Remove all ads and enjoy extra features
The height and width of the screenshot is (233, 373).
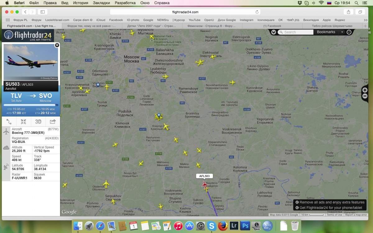[330, 202]
